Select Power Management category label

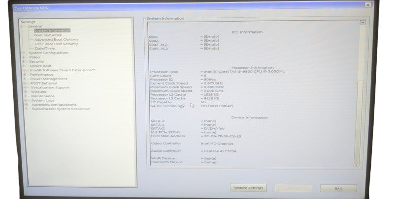[49, 79]
